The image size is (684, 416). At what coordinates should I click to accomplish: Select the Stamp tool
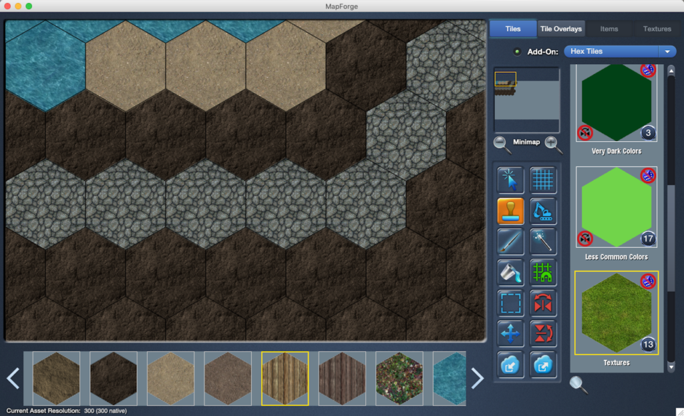510,211
